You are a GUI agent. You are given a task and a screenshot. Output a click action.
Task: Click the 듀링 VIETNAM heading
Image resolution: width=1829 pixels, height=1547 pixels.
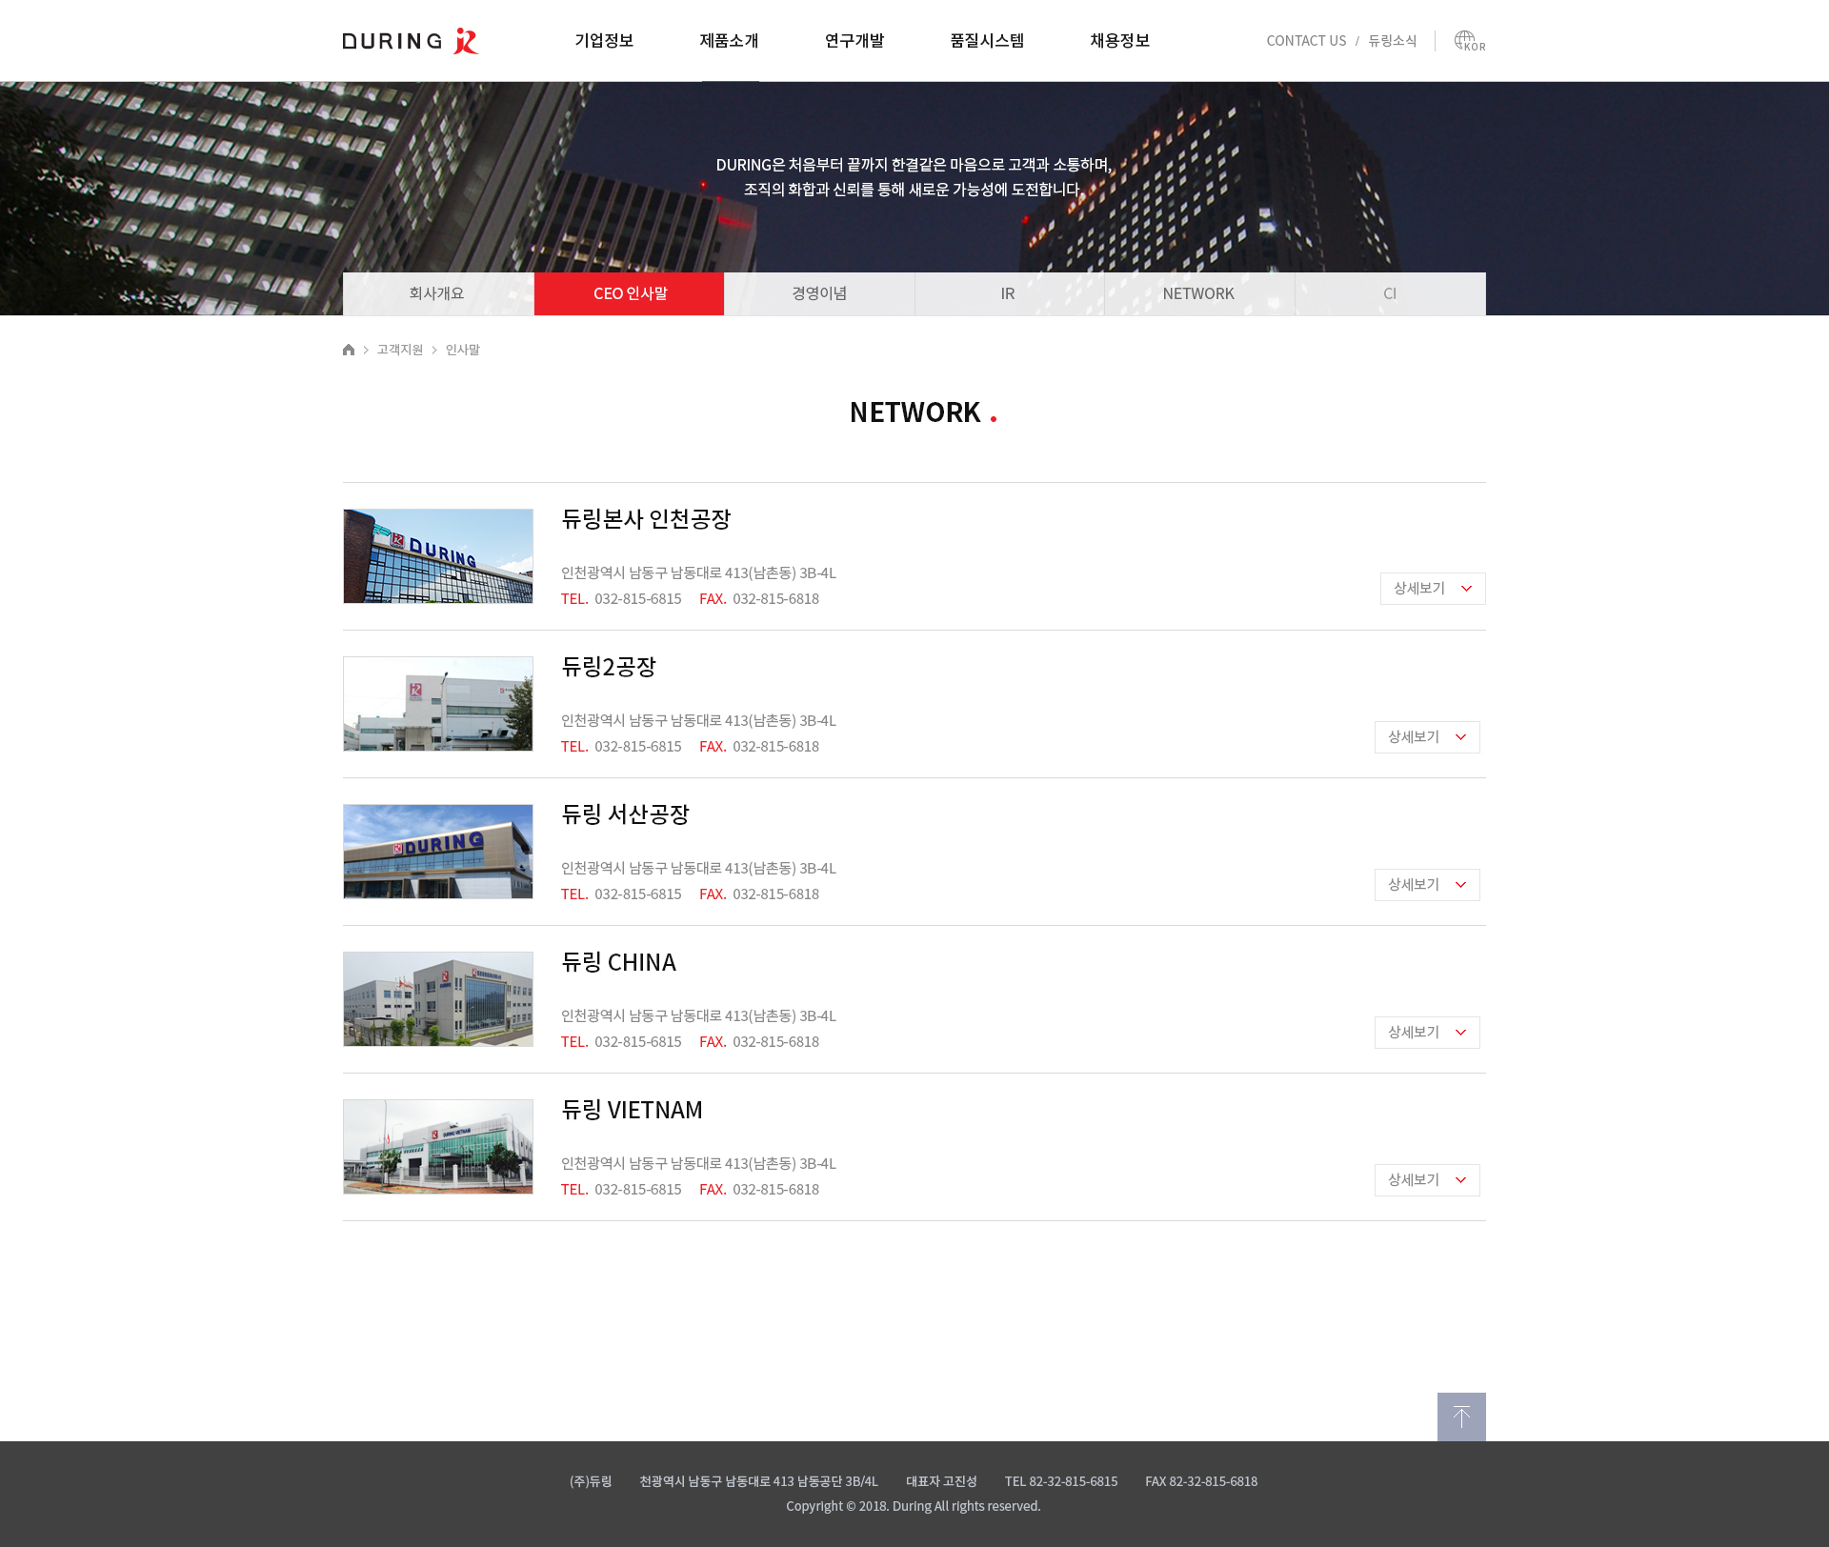pyautogui.click(x=632, y=1110)
